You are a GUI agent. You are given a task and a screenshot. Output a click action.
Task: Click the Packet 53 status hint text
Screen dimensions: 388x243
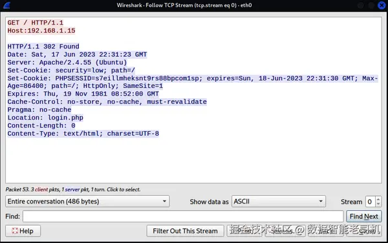(73, 189)
